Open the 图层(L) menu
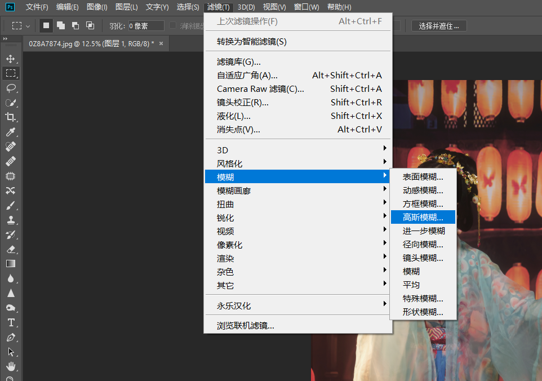 pos(127,7)
